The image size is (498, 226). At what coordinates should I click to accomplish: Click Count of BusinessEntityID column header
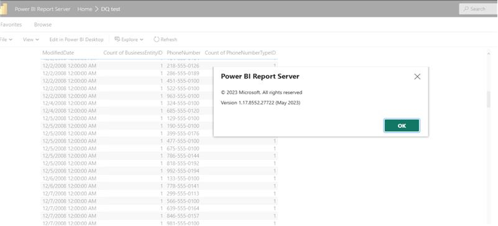click(133, 53)
